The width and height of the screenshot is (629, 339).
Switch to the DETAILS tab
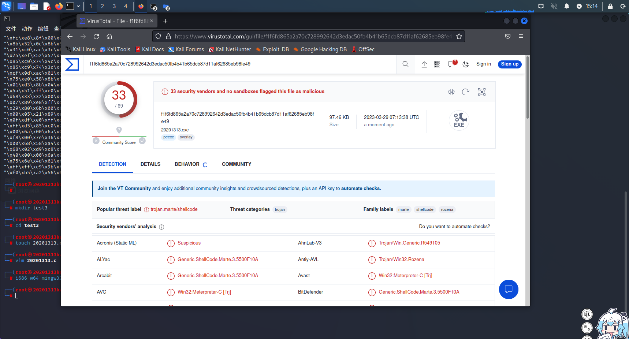point(150,164)
